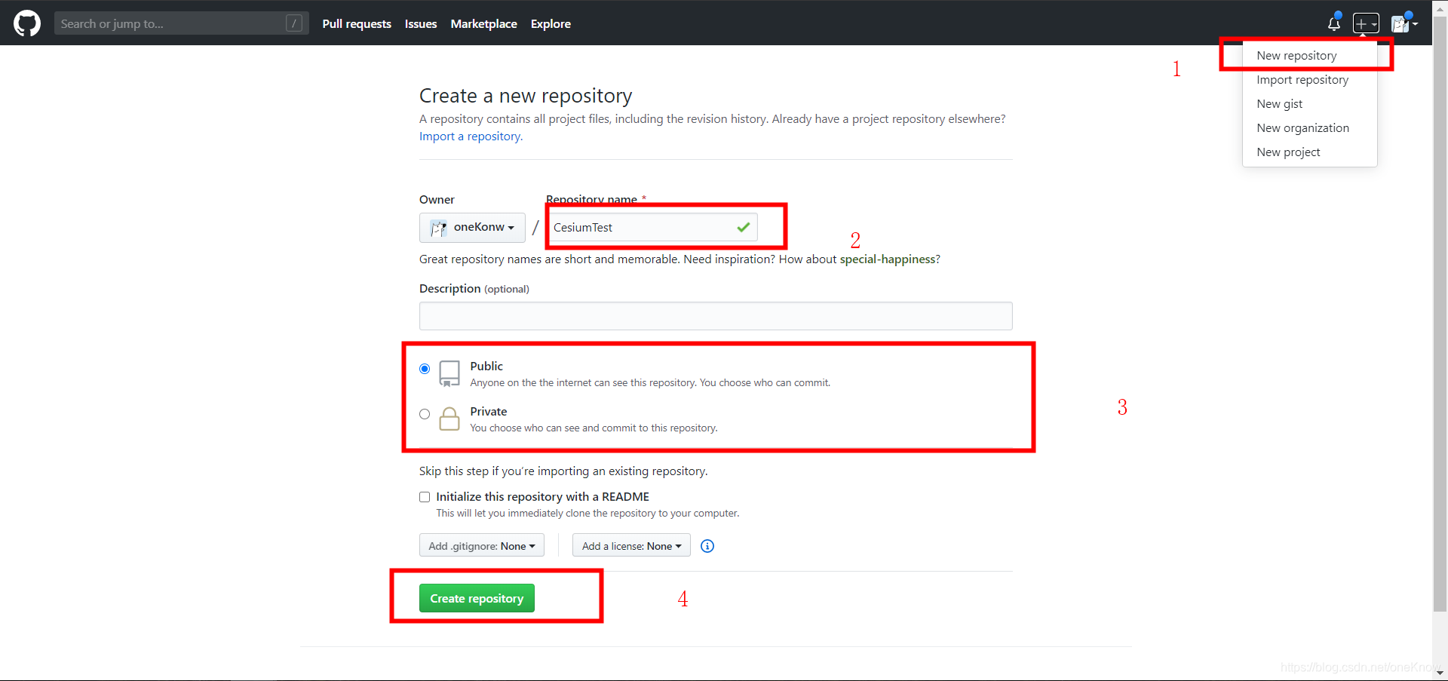Click the Public option label
Viewport: 1448px width, 681px height.
[486, 367]
